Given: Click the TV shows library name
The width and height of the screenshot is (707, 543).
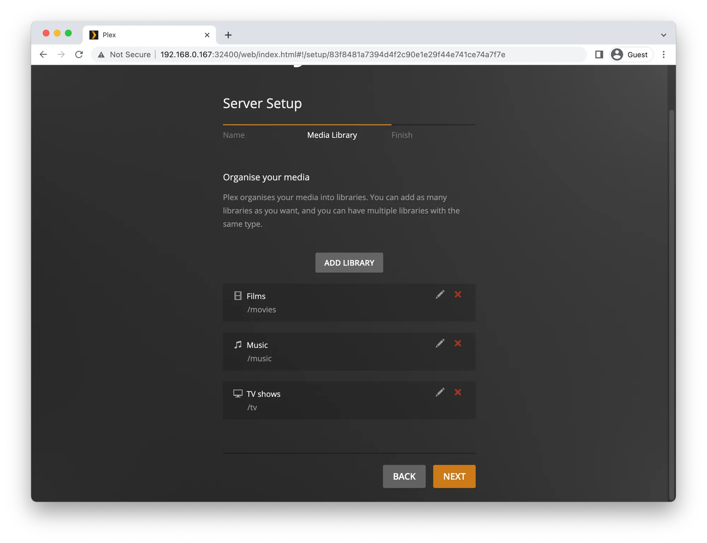Looking at the screenshot, I should click(263, 394).
